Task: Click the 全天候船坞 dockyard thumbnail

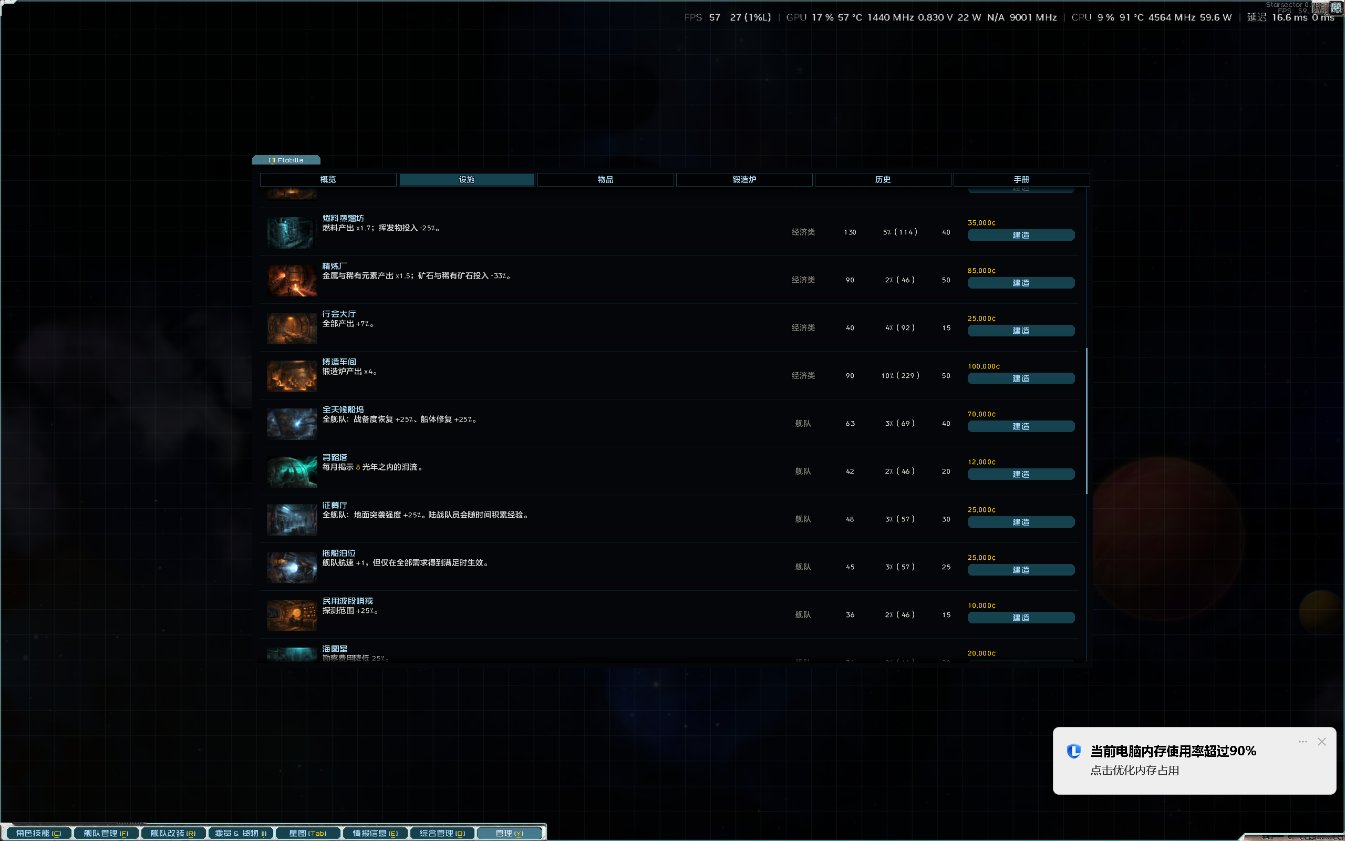Action: coord(292,424)
